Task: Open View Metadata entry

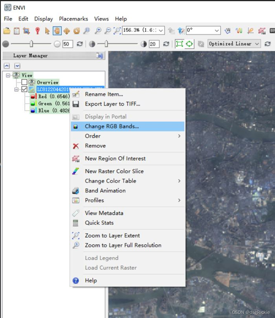Action: tap(128, 213)
